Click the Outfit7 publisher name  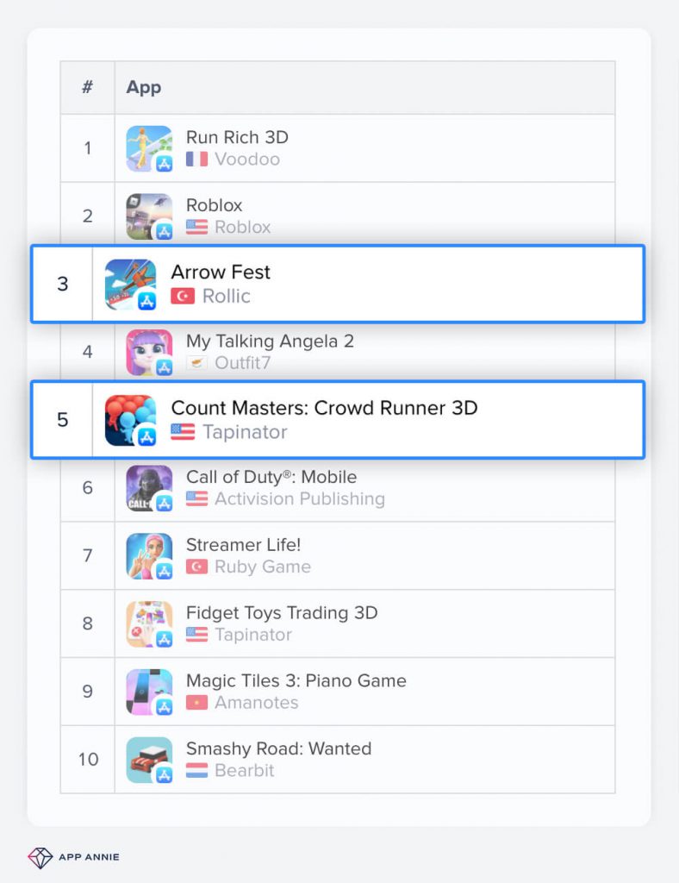pos(242,363)
